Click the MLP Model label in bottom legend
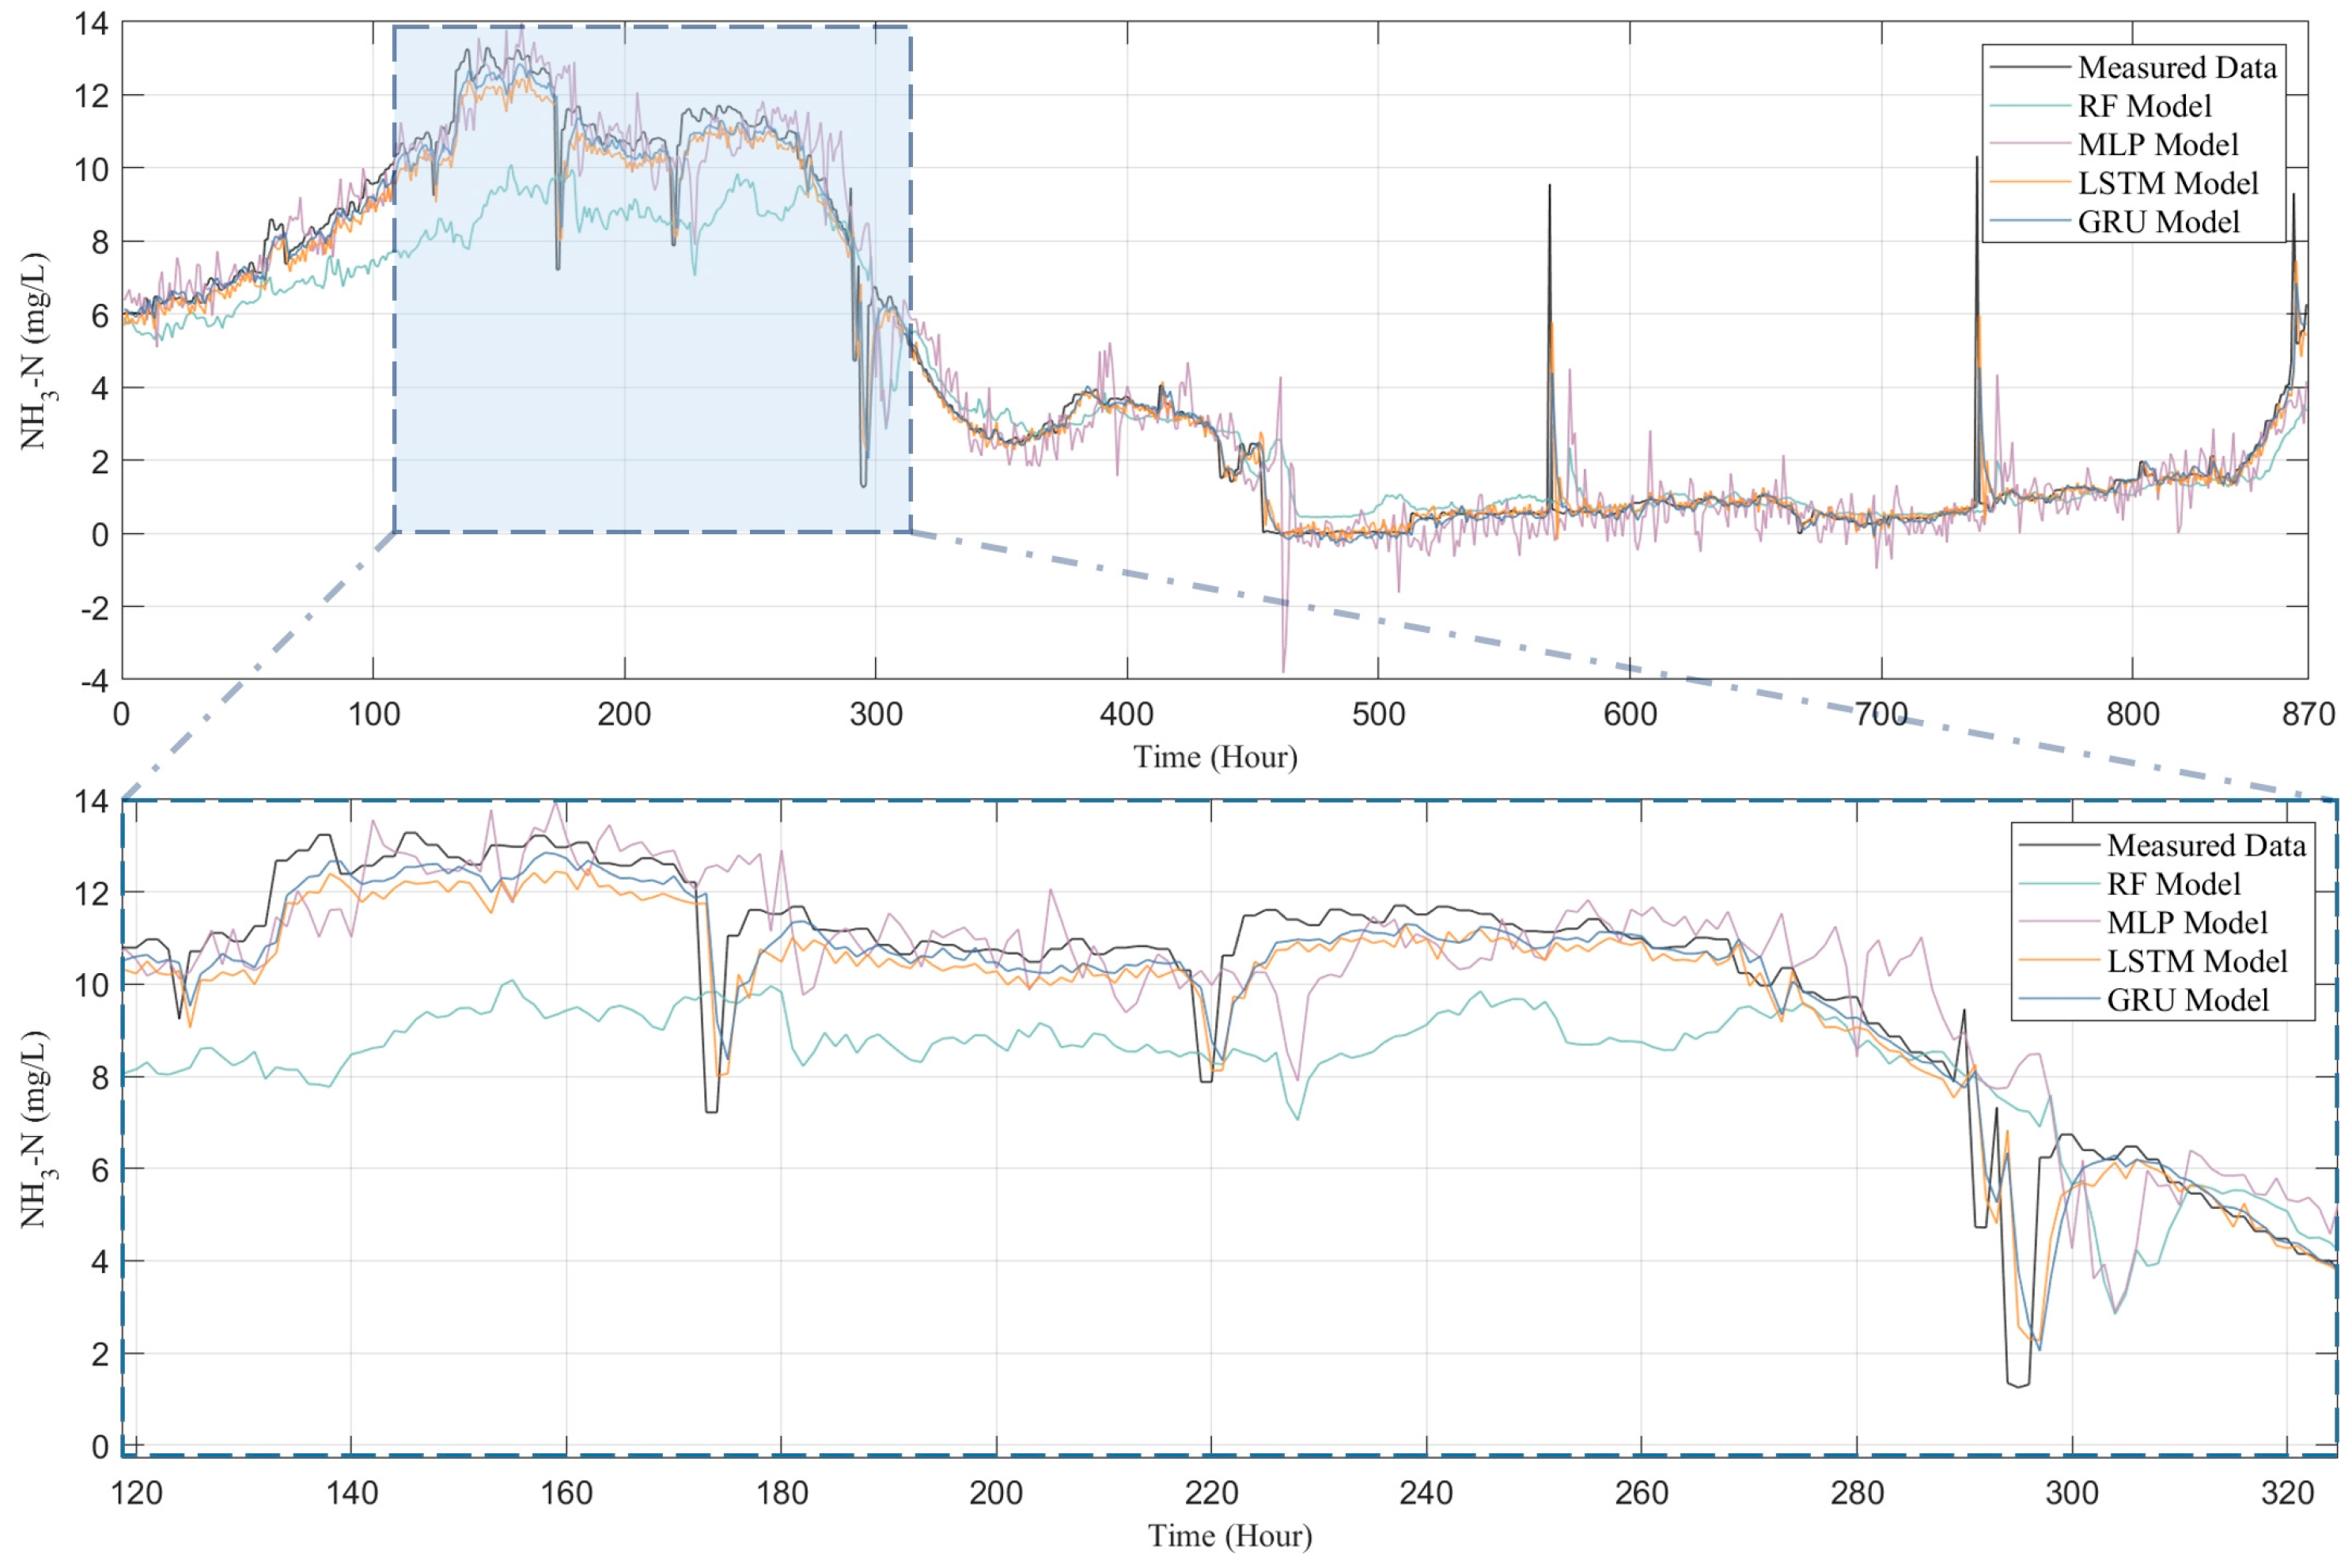The width and height of the screenshot is (2352, 1568). [x=2187, y=923]
